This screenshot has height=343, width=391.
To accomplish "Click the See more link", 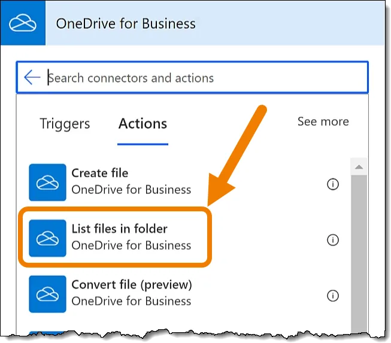I will click(323, 122).
